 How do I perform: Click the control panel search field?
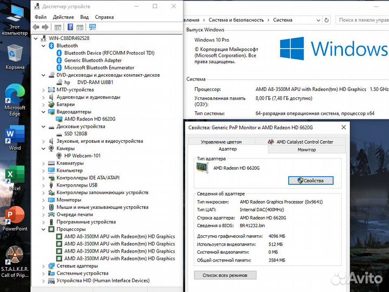(x=362, y=20)
